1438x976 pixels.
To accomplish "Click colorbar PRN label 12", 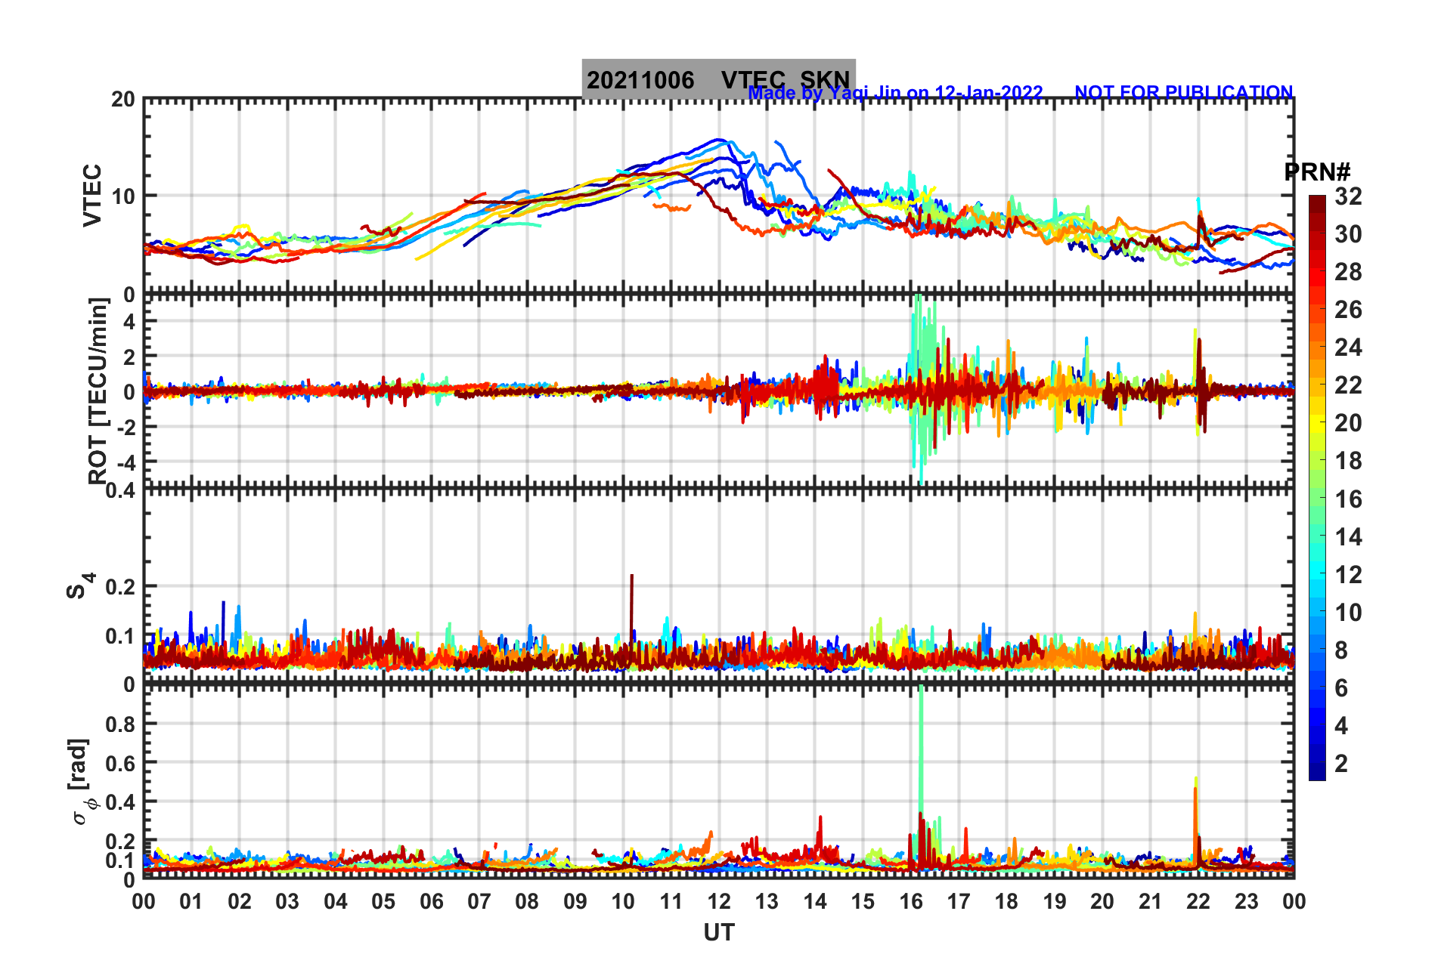I will click(1348, 575).
